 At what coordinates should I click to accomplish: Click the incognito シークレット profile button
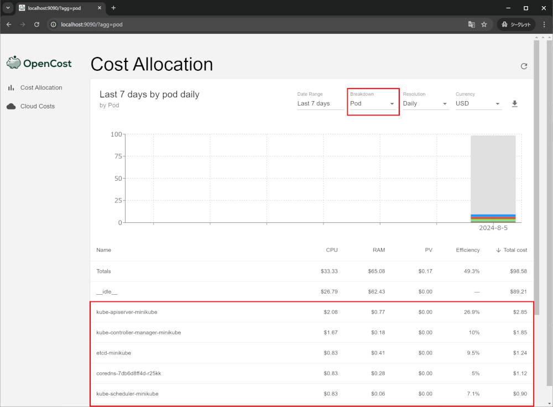tap(516, 24)
